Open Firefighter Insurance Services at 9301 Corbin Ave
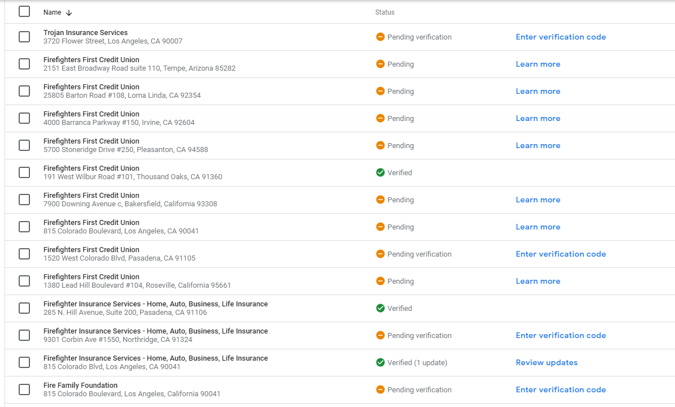The image size is (675, 407). coord(155,331)
